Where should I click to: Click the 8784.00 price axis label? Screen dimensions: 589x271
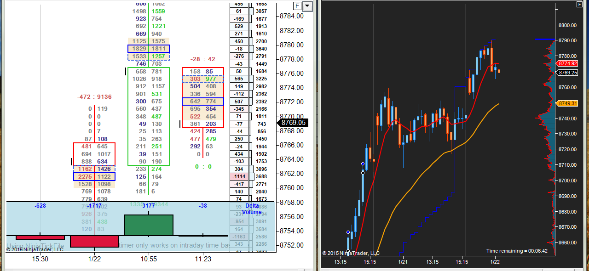[x=292, y=16]
